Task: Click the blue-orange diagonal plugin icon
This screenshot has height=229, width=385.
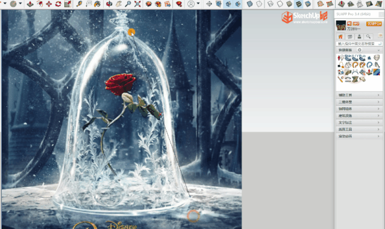Action: 377,72
